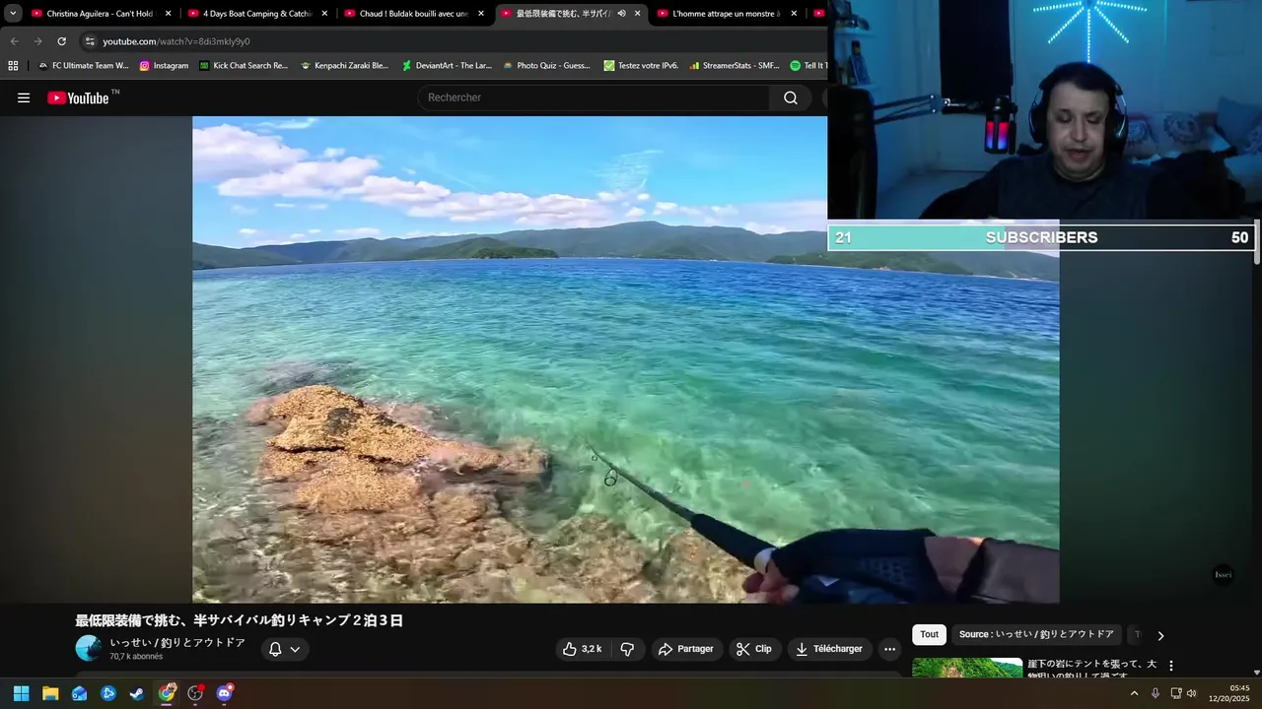Screen dimensions: 1262x709
Task: Focus the Rechercher search field
Action: pos(593,97)
